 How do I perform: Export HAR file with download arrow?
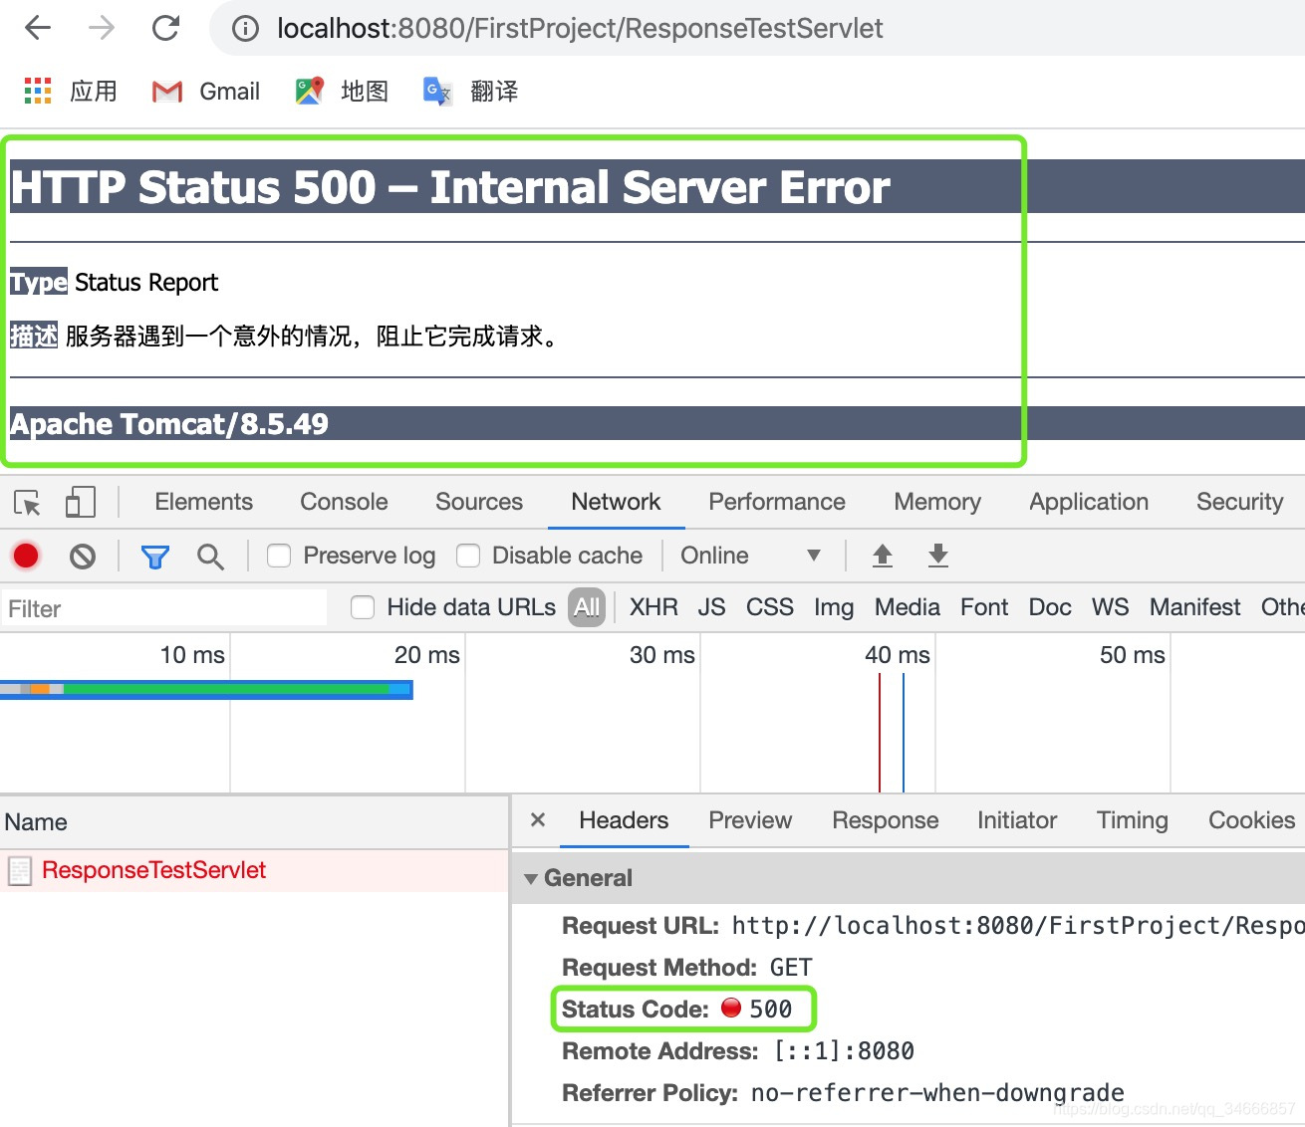938,556
